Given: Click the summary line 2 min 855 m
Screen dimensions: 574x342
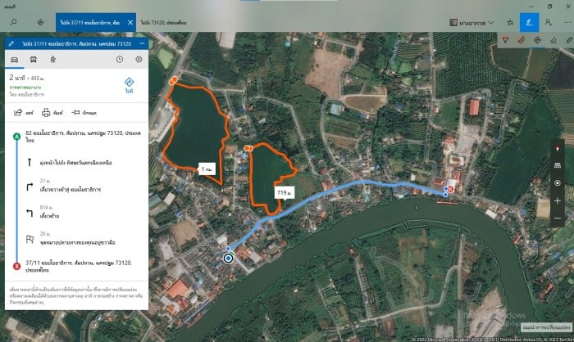Looking at the screenshot, I should click(x=27, y=78).
